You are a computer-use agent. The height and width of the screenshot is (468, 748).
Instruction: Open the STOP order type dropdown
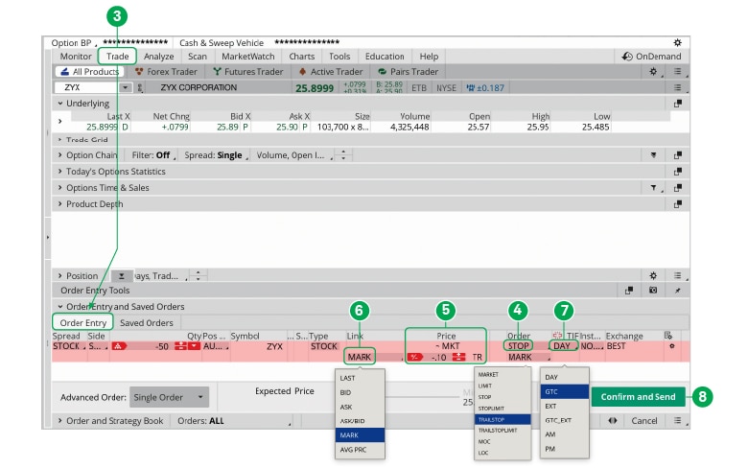click(518, 346)
